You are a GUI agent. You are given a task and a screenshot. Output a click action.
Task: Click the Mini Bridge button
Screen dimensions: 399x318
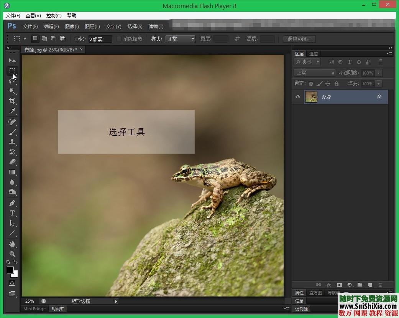34,308
